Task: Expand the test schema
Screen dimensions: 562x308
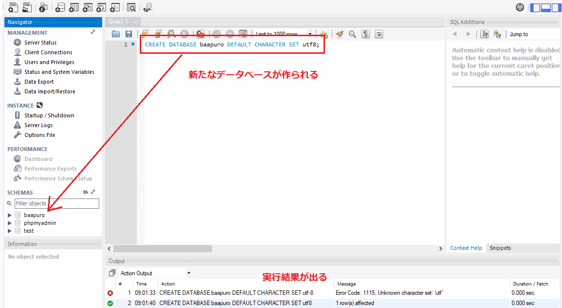Action: click(10, 231)
